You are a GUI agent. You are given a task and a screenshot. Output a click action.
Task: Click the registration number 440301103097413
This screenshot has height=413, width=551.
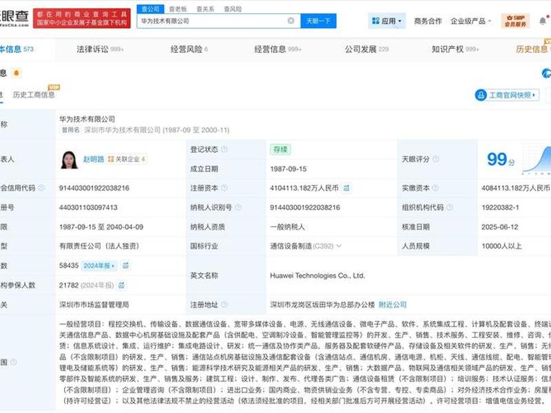88,207
